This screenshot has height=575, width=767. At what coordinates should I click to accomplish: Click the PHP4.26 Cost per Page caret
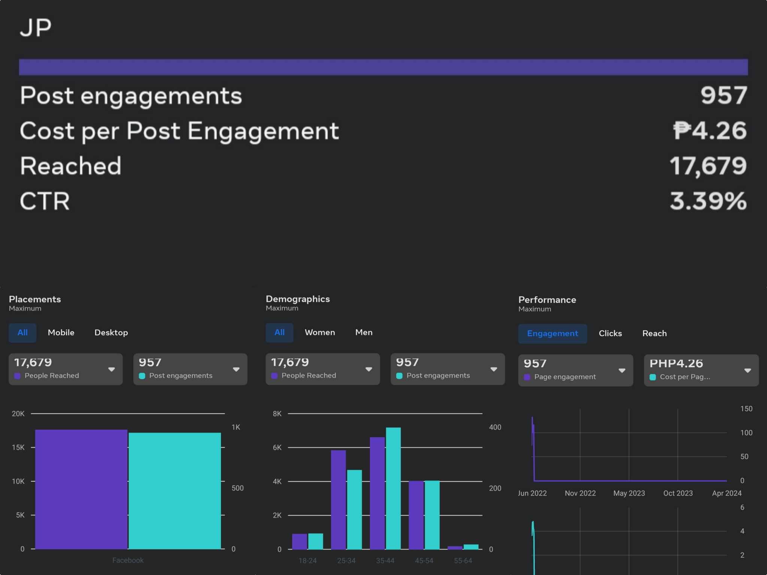pyautogui.click(x=748, y=370)
